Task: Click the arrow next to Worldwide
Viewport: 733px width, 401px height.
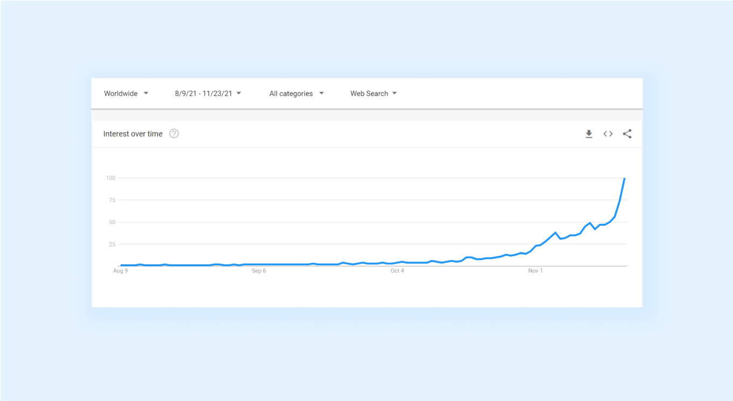Action: point(146,93)
